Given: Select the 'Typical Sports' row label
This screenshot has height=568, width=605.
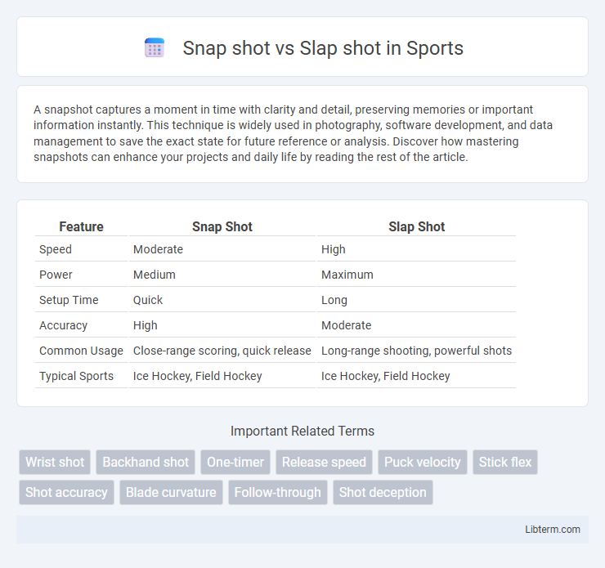Looking at the screenshot, I should click(x=76, y=376).
